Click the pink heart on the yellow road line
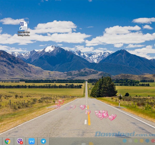 point(88,112)
